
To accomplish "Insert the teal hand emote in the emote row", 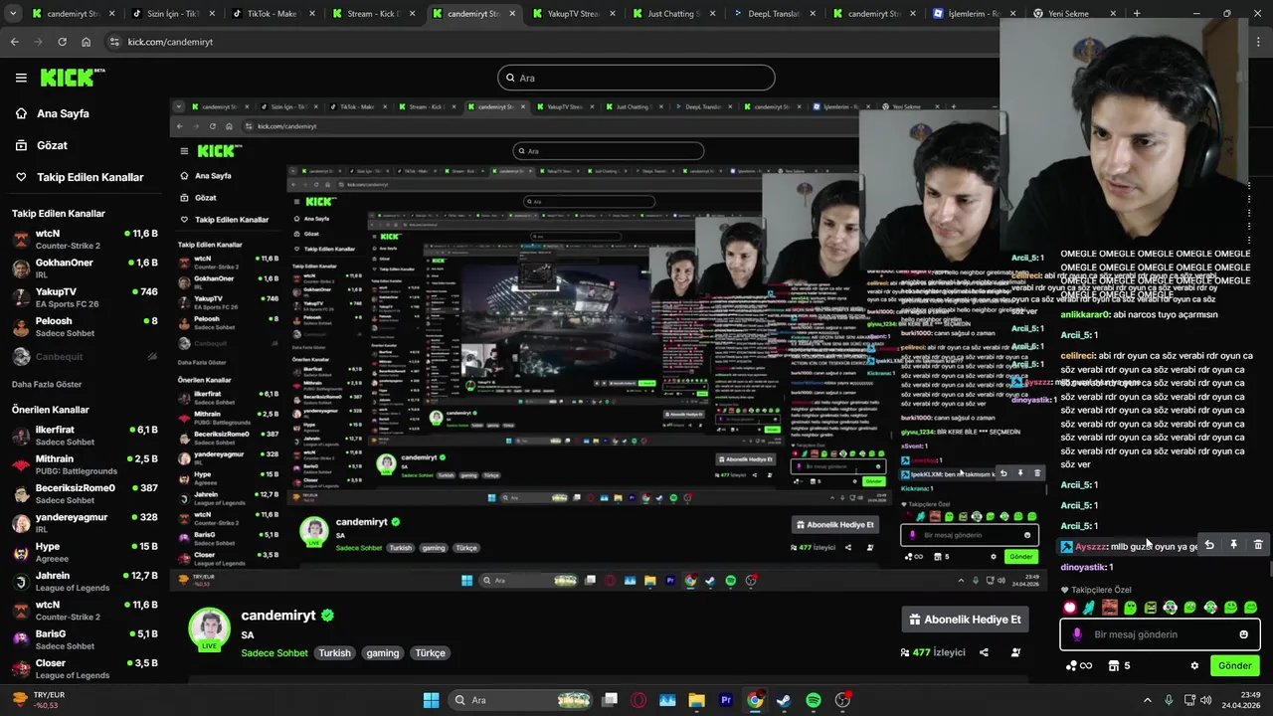I will pos(1089,608).
